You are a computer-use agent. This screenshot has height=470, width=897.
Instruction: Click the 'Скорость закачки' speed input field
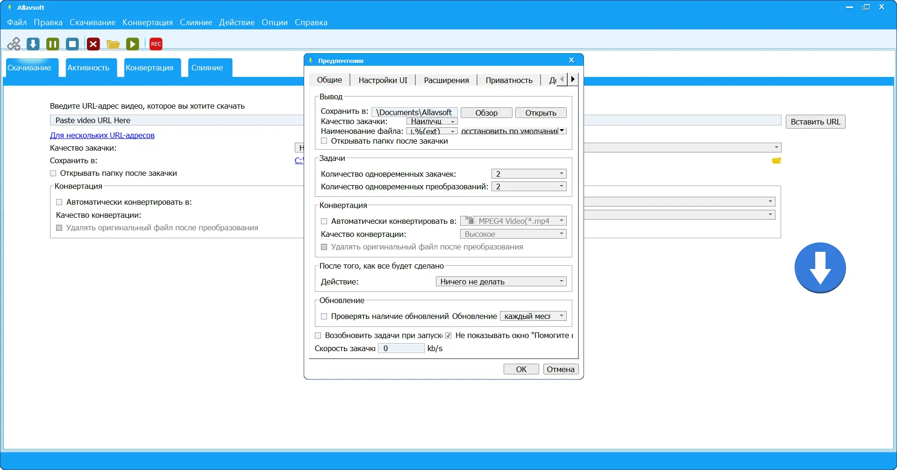401,348
